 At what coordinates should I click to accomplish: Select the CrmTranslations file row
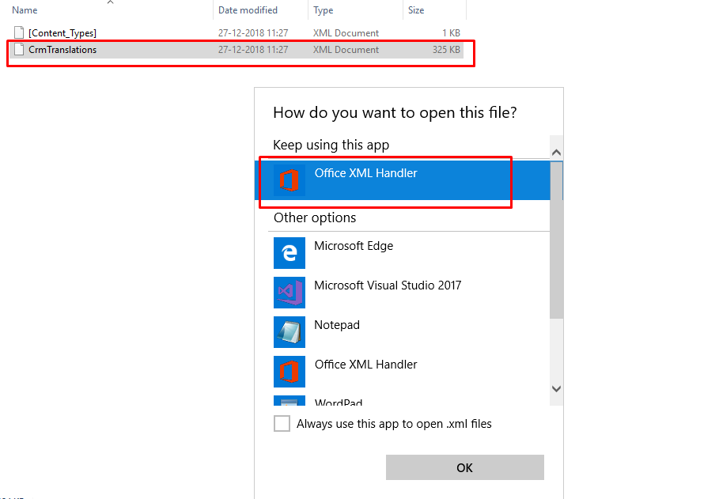point(237,50)
